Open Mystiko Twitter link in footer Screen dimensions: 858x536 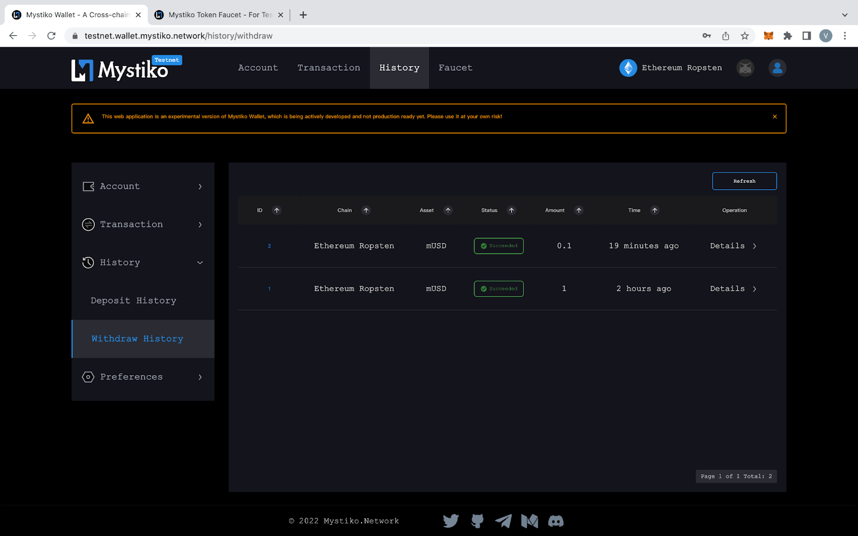tap(451, 521)
